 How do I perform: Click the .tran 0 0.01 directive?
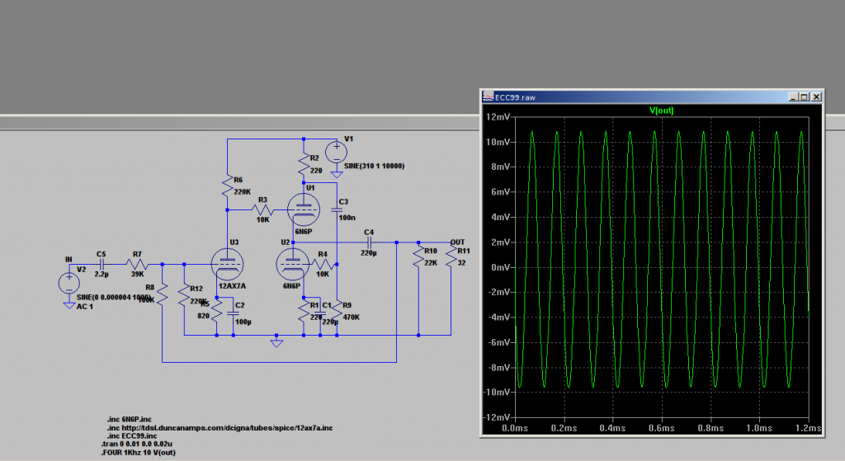[137, 444]
